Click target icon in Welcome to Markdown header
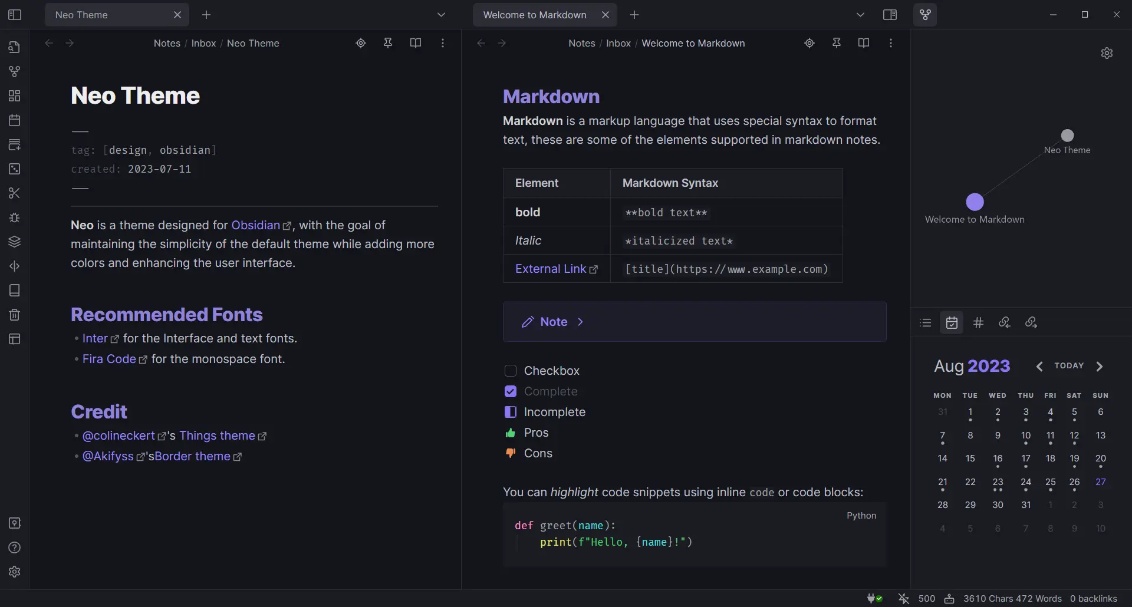The height and width of the screenshot is (607, 1132). [809, 43]
